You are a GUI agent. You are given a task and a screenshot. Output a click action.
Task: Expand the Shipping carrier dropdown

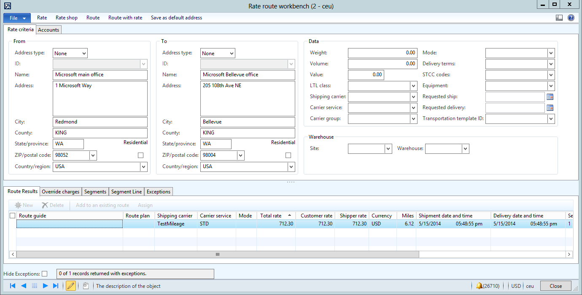[413, 97]
